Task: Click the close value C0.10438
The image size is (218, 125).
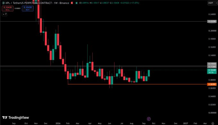Action: click(114, 3)
